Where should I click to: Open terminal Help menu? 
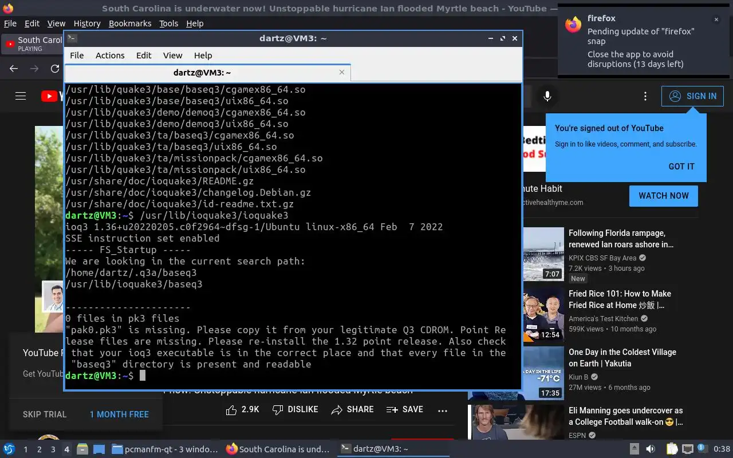click(203, 56)
